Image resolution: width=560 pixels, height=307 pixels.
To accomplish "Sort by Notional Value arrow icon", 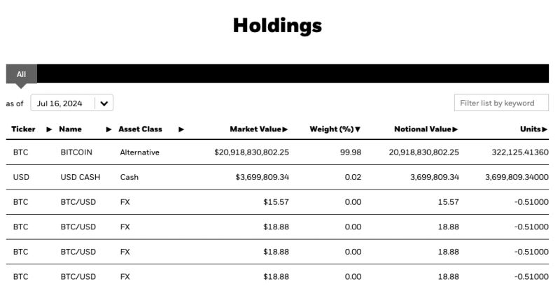I will (x=456, y=129).
